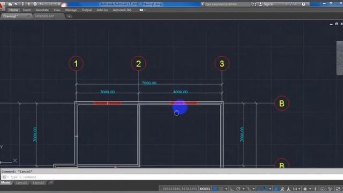The width and height of the screenshot is (343, 193).
Task: Click the workspace switching gear icon
Action: [305, 189]
